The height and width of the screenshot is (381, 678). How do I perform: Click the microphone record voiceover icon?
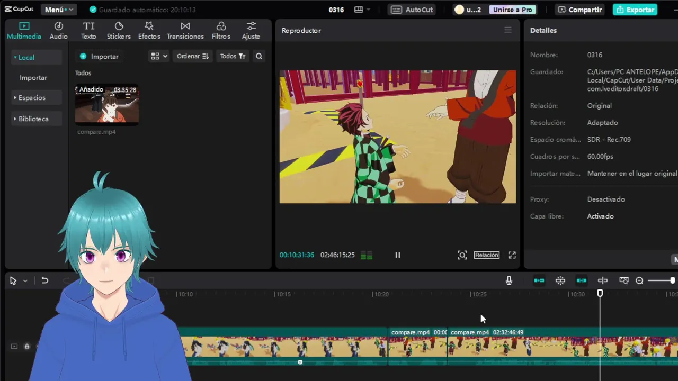tap(509, 280)
